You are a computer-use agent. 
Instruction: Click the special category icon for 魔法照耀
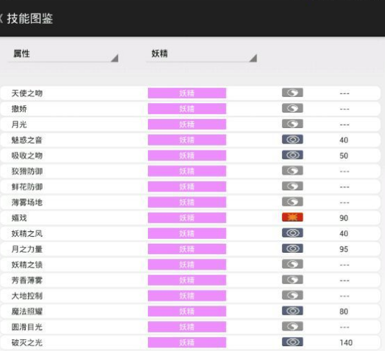pyautogui.click(x=293, y=311)
